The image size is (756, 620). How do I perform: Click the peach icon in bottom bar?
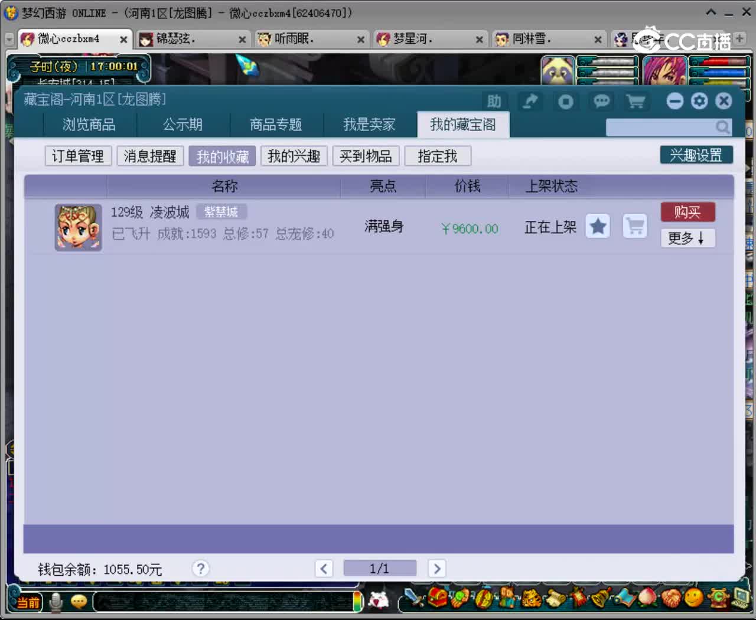(x=647, y=598)
